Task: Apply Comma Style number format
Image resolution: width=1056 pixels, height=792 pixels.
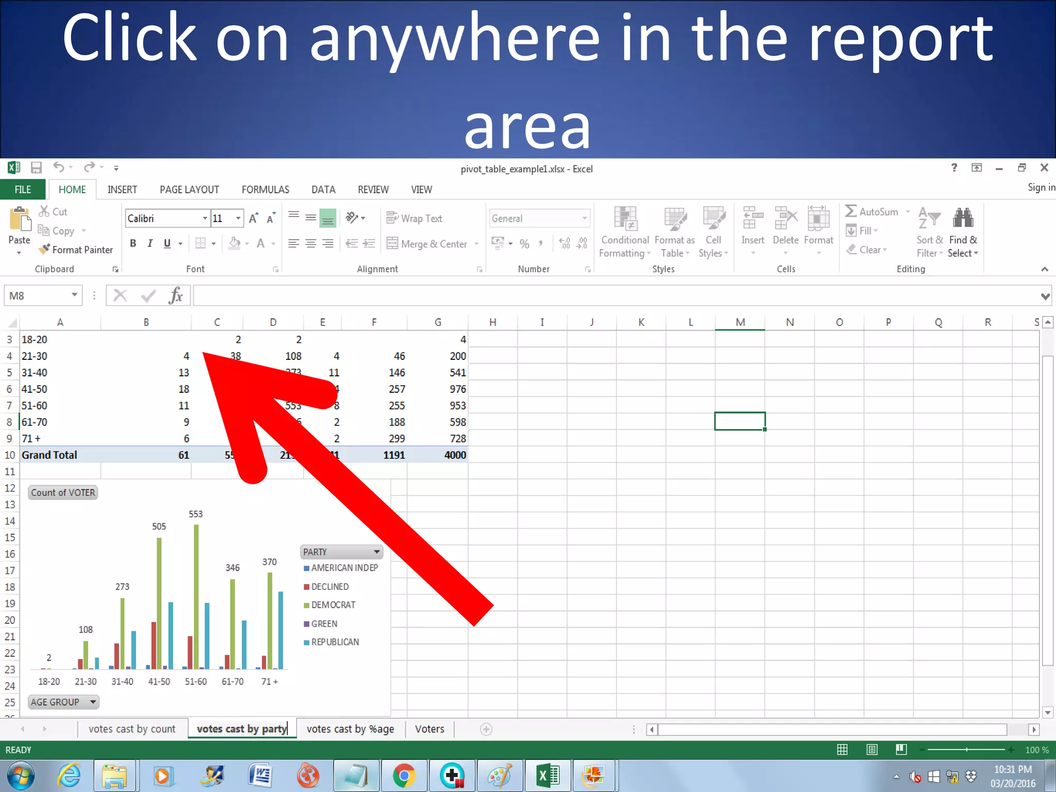Action: click(x=541, y=243)
